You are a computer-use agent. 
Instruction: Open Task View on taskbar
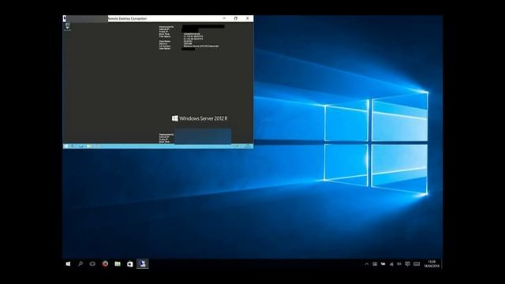[92, 263]
